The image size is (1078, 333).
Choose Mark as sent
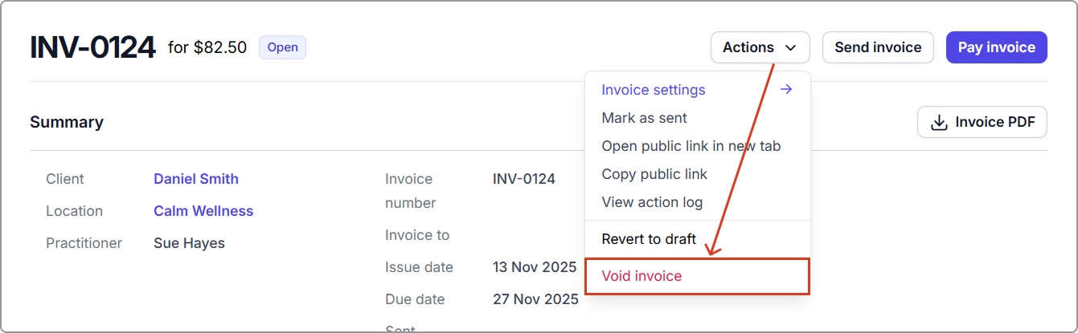644,118
